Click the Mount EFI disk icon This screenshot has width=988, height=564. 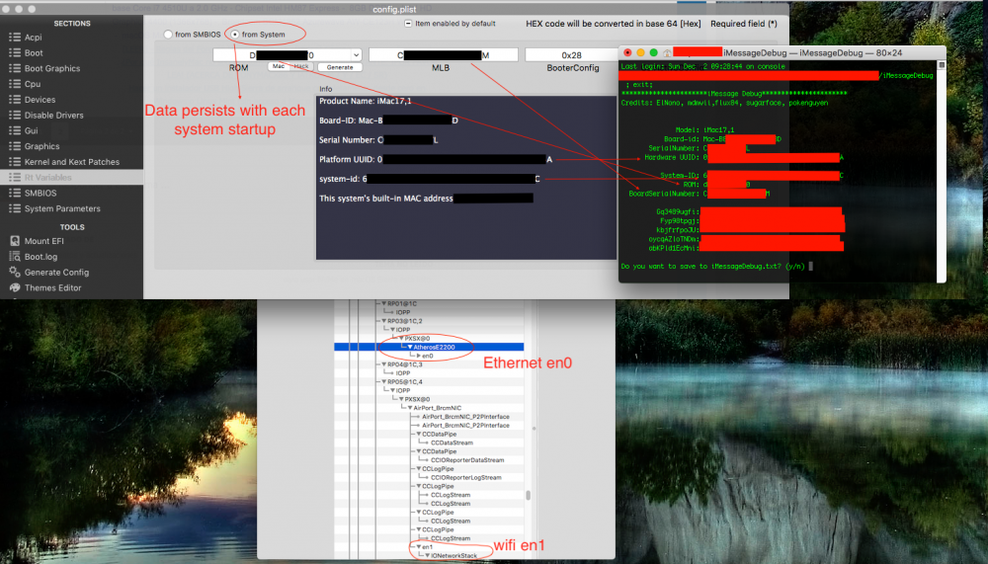tap(15, 241)
